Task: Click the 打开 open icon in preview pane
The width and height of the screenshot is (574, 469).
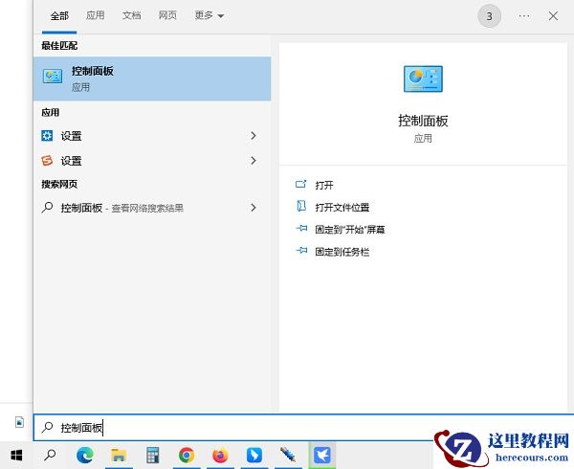Action: pos(300,184)
